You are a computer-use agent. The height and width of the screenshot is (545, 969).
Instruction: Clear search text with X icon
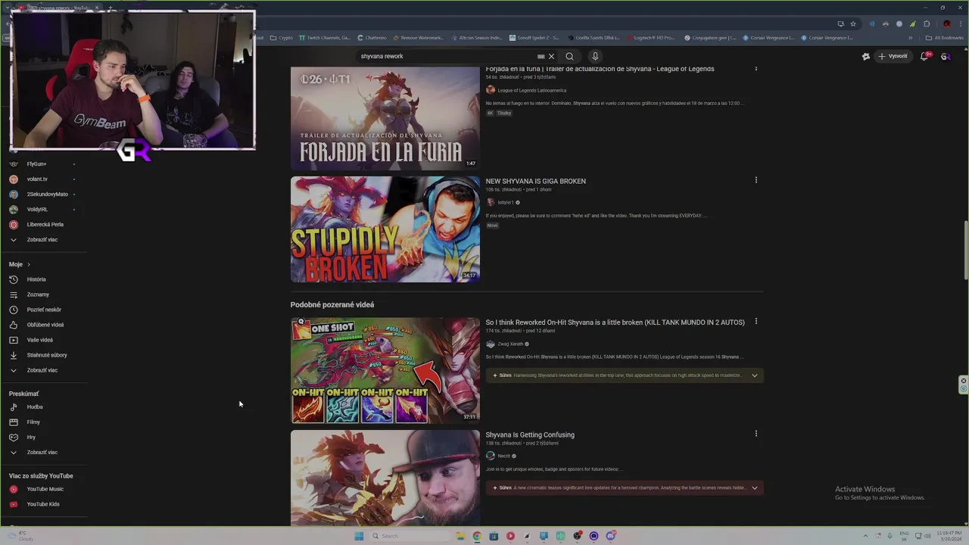[x=551, y=56]
